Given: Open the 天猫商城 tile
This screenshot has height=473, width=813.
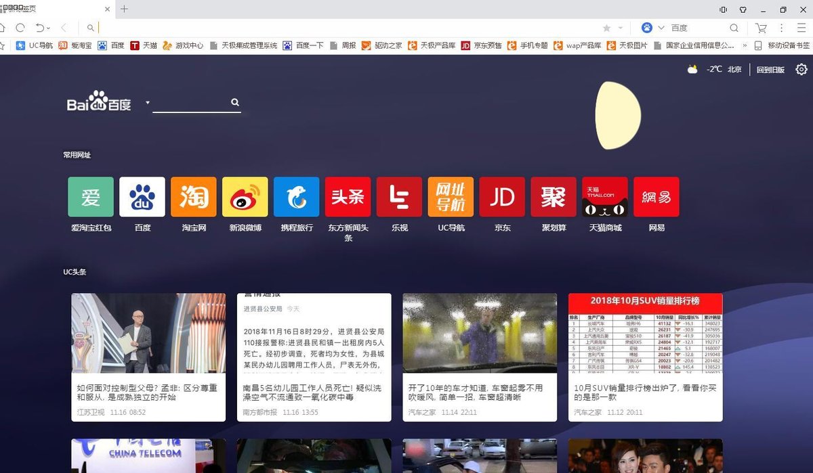Looking at the screenshot, I should pos(605,197).
